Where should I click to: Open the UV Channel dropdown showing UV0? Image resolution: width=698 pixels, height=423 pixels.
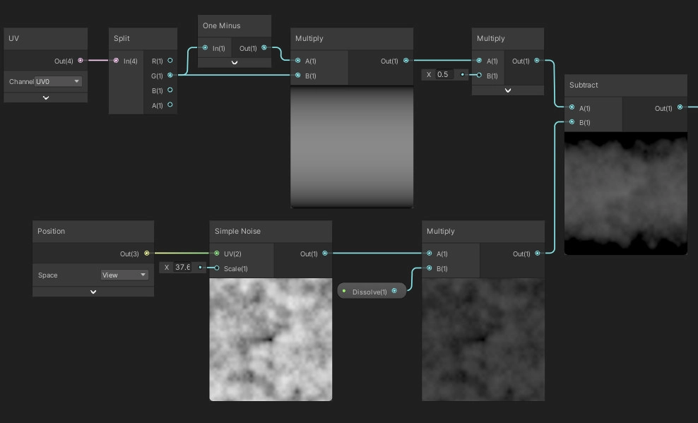(x=58, y=81)
